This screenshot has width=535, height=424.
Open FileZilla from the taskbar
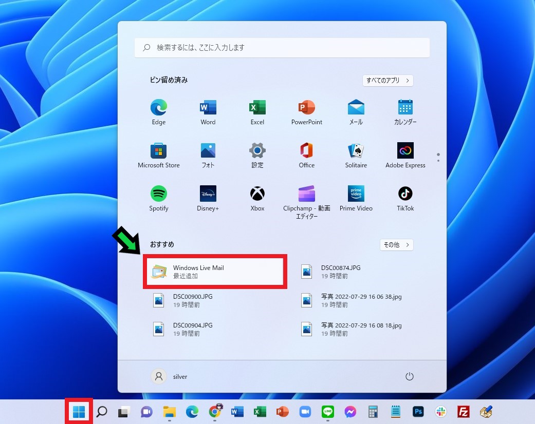(x=463, y=411)
